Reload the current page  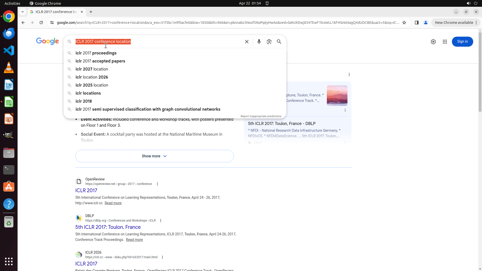coord(41,23)
